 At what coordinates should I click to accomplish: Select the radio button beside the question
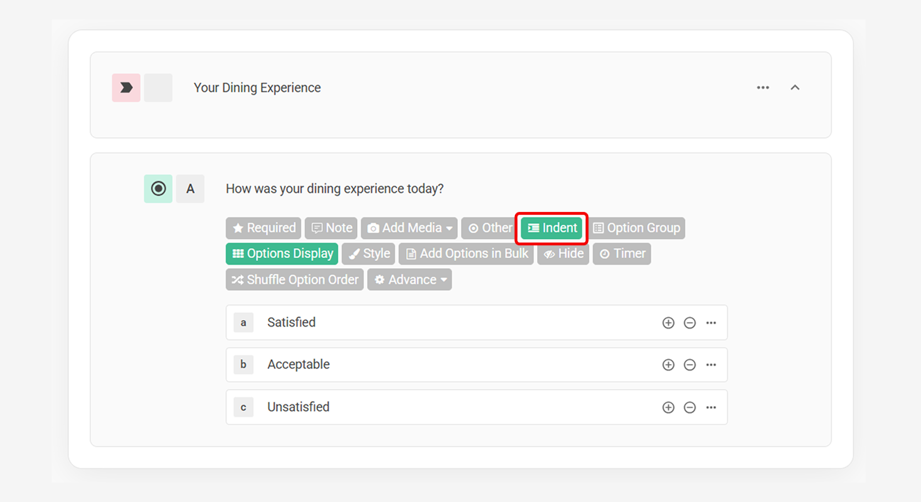pos(158,188)
